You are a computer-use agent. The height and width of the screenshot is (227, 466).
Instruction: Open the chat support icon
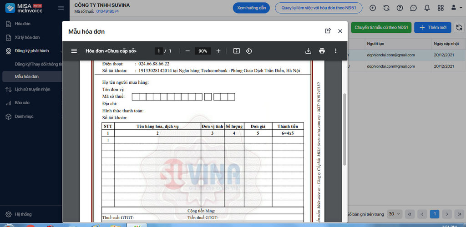413,8
